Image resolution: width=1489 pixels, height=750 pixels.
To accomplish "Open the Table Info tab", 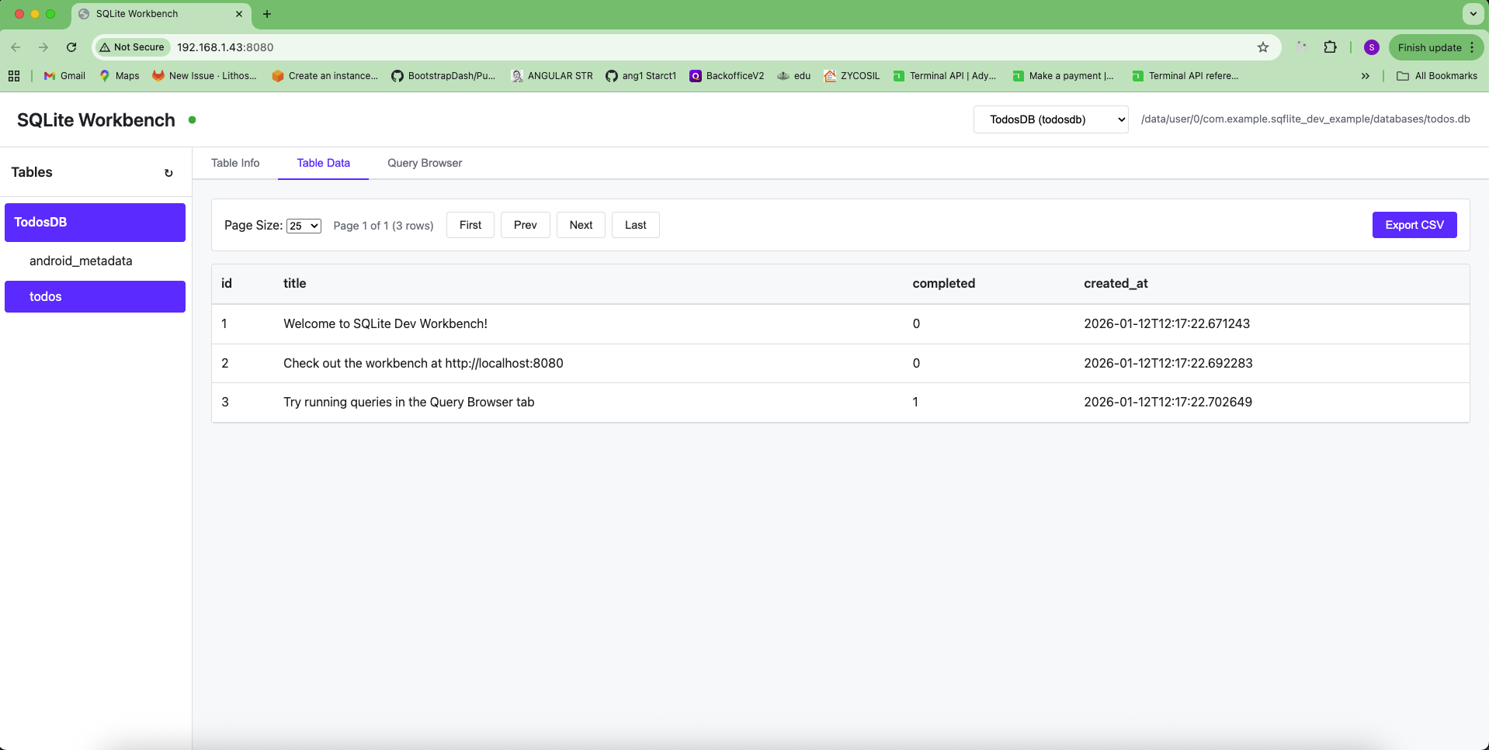I will point(235,163).
